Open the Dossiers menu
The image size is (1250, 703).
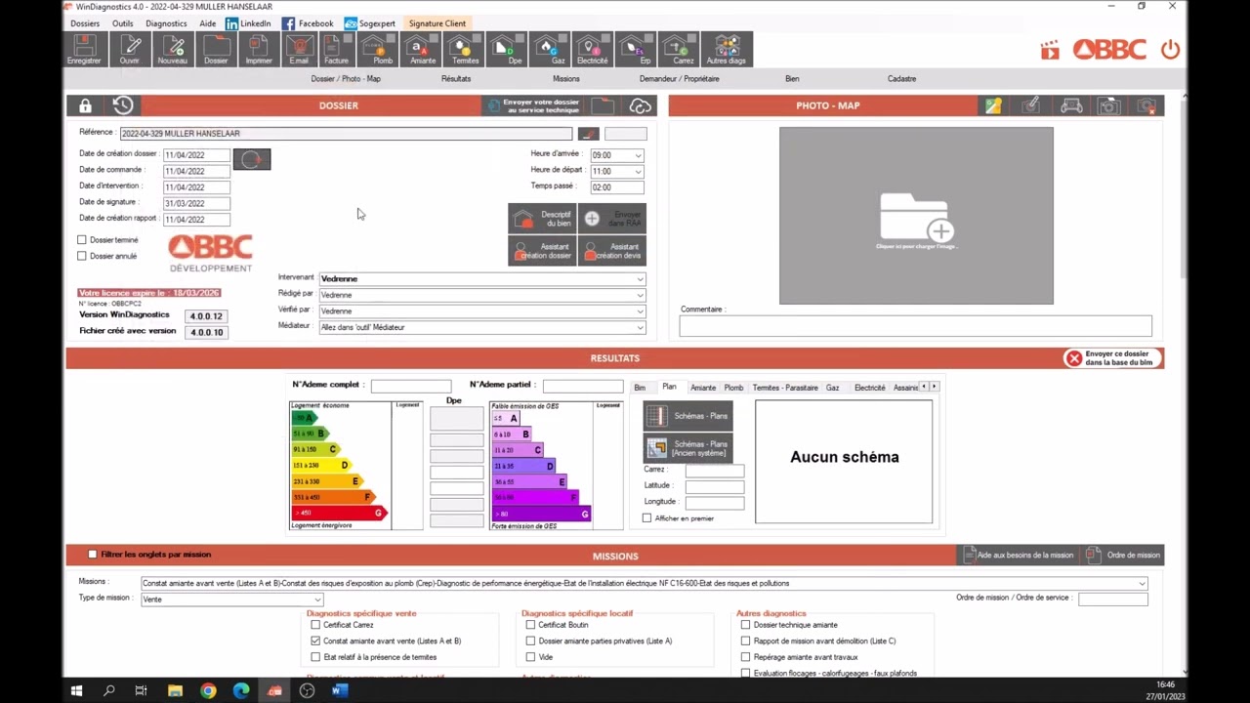coord(85,22)
